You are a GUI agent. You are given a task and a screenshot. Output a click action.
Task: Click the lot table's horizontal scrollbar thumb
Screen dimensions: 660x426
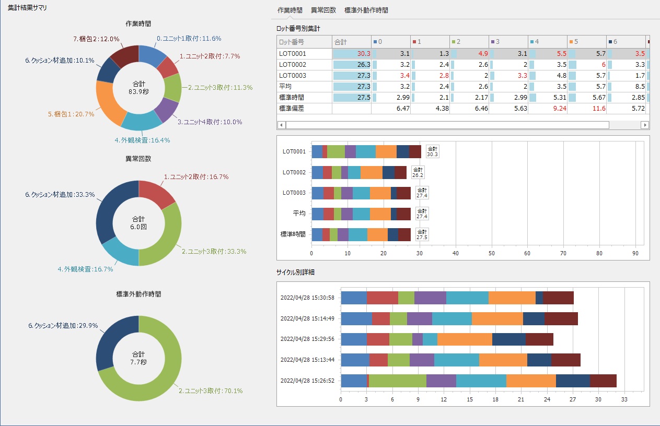tap(447, 125)
